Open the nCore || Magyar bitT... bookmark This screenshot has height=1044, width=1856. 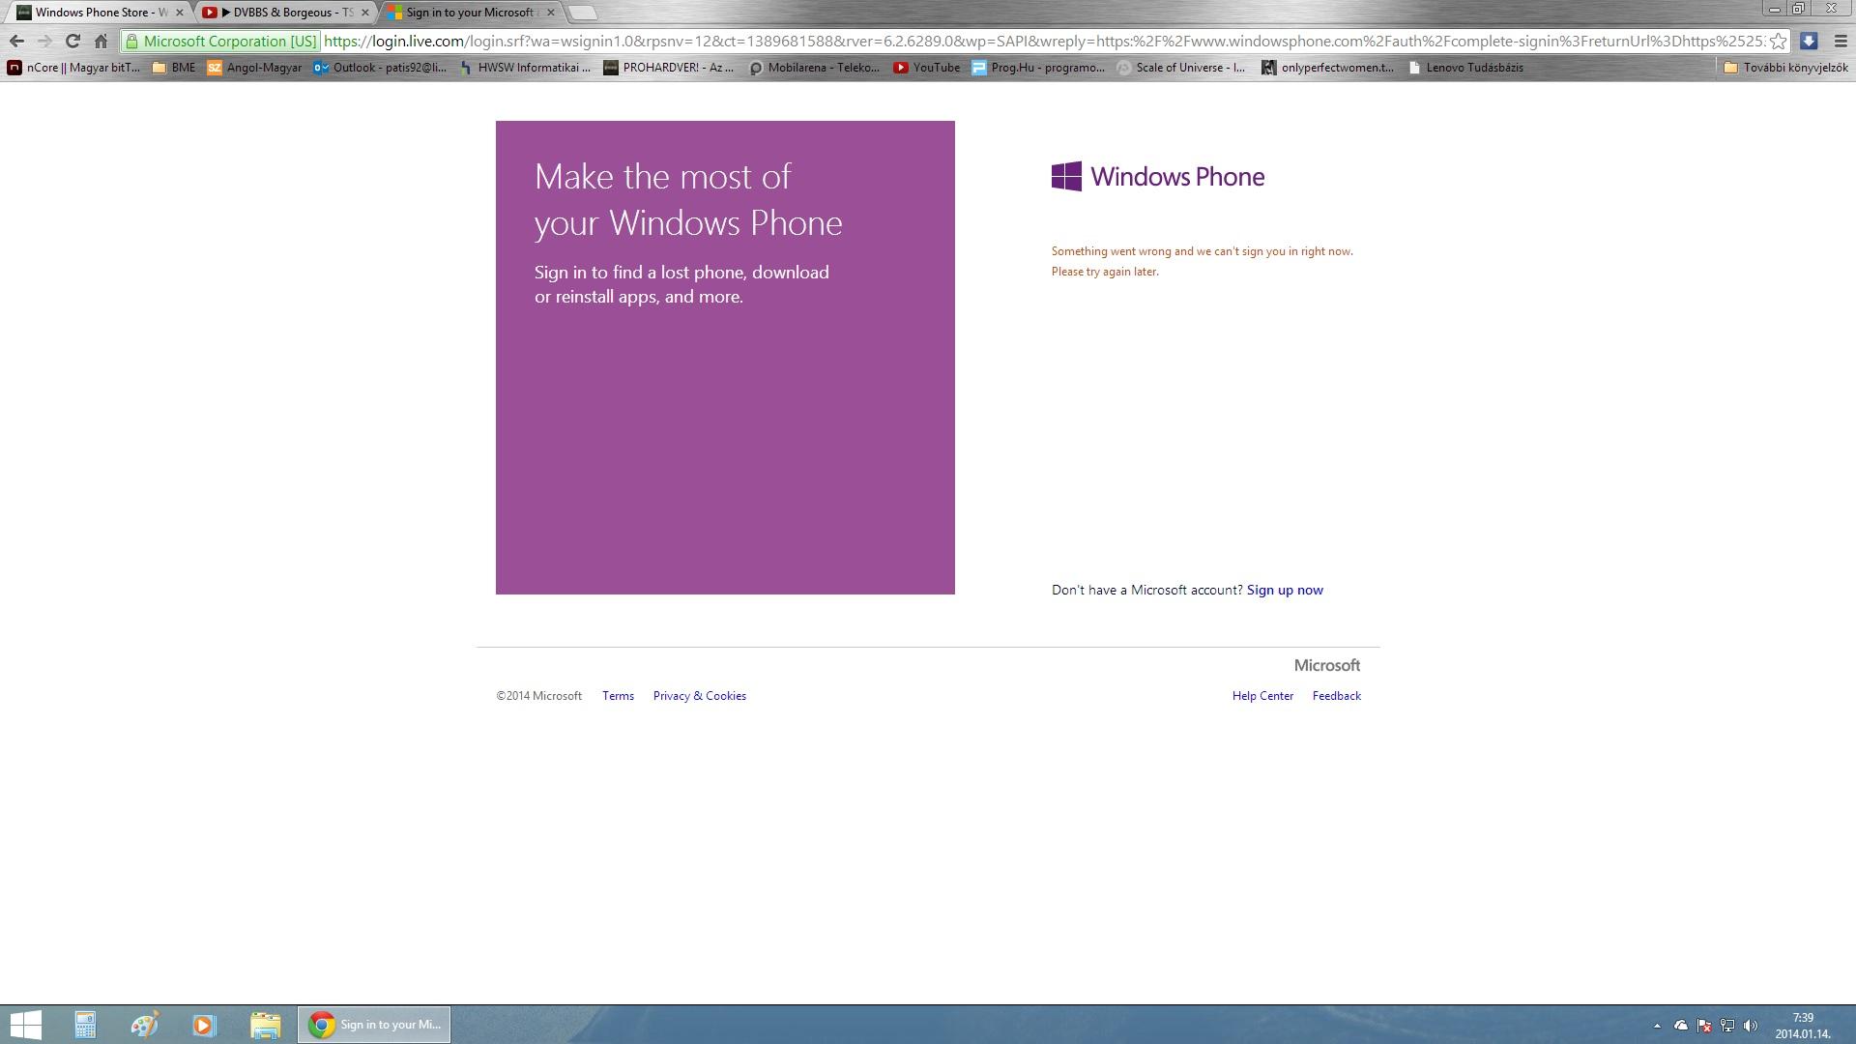pos(73,68)
